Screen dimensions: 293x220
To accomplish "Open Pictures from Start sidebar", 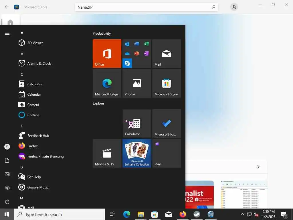I will tap(7, 174).
